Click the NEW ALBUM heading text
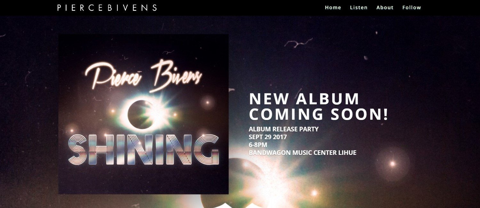The height and width of the screenshot is (208, 480). tap(304, 99)
